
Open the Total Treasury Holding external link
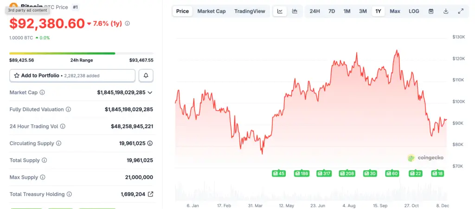point(150,194)
